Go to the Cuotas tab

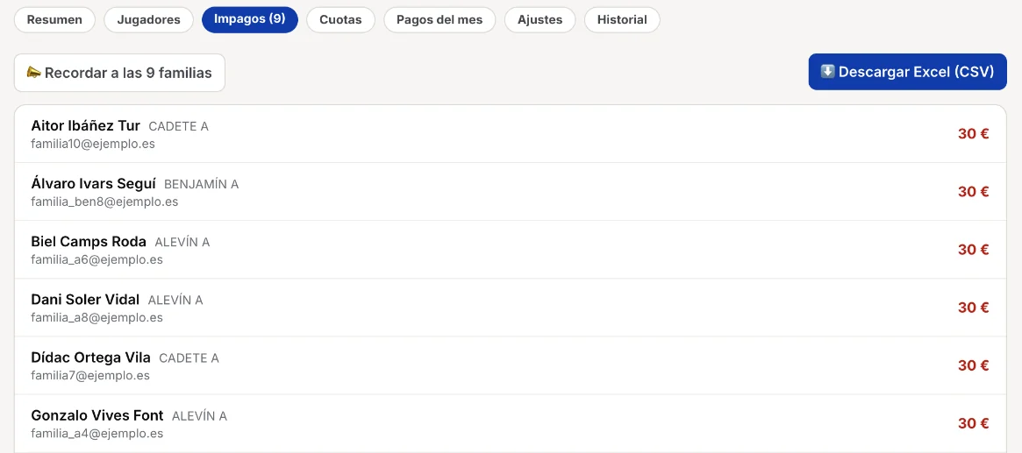coord(340,19)
